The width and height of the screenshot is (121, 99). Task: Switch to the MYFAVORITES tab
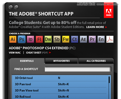pos(62,61)
